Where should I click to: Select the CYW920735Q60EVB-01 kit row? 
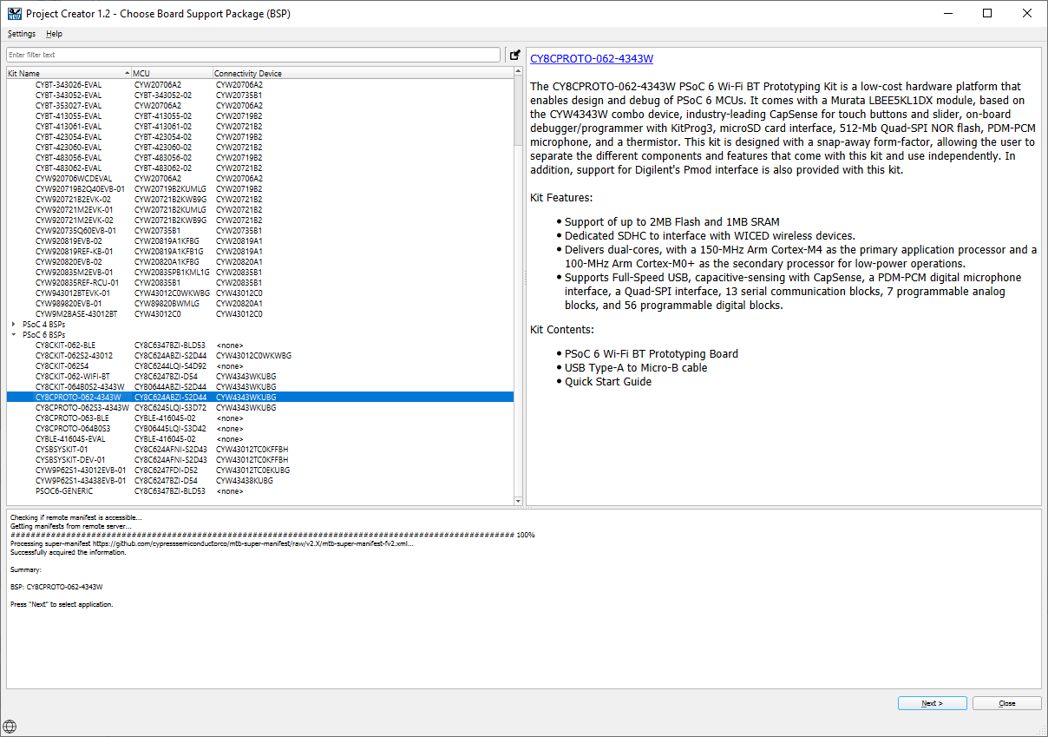coord(260,230)
